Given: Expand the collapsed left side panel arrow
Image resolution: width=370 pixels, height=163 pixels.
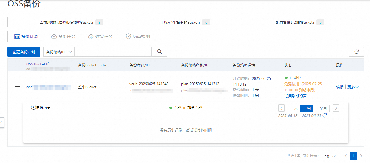Looking at the screenshot, I should tap(2, 122).
